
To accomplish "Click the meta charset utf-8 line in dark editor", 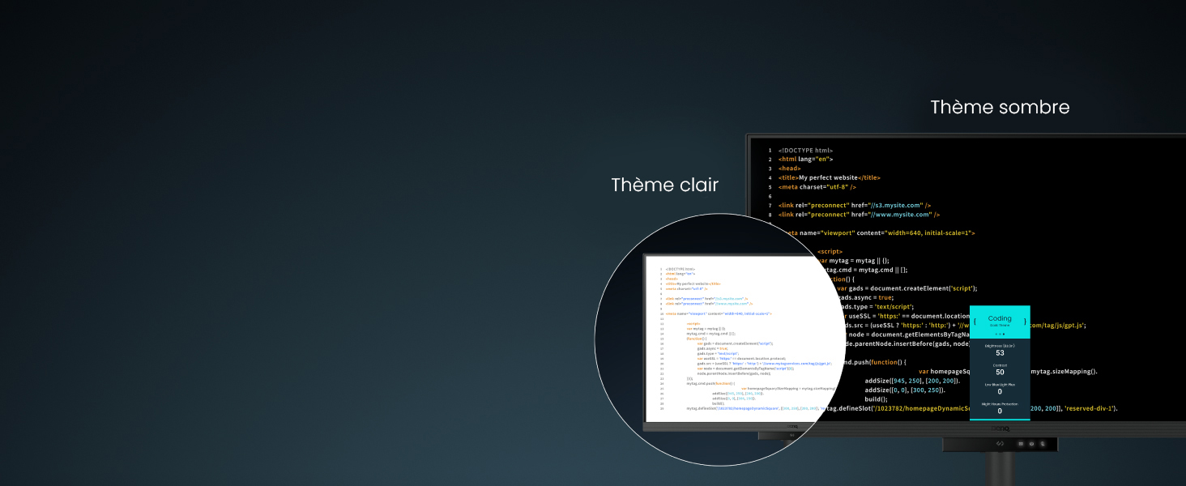I will (x=817, y=187).
